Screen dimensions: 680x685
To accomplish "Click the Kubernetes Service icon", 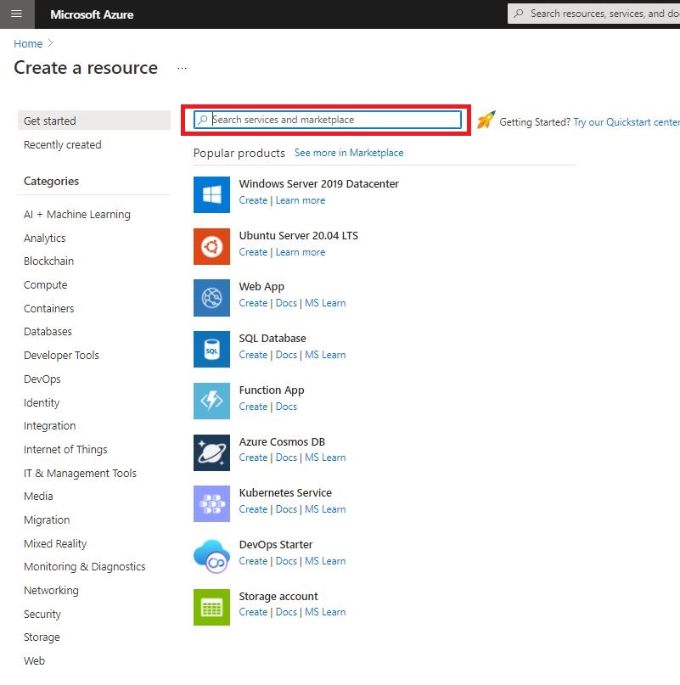I will pos(211,503).
